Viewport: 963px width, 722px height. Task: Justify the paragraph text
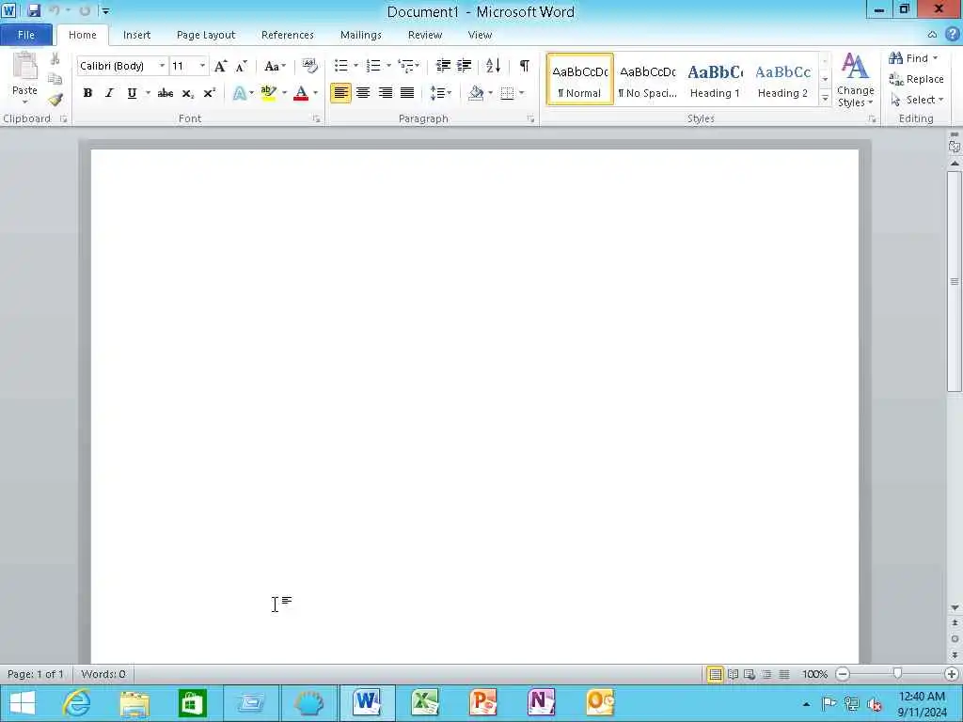407,93
